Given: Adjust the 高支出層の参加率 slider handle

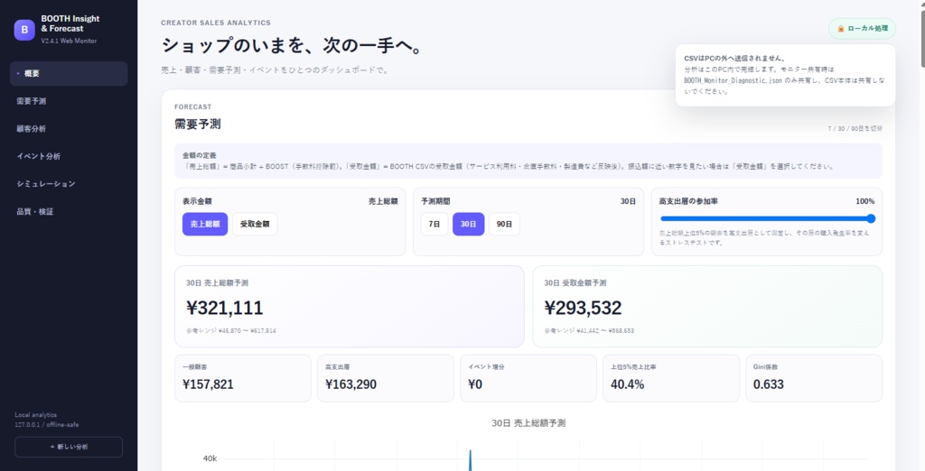Looking at the screenshot, I should (x=871, y=218).
